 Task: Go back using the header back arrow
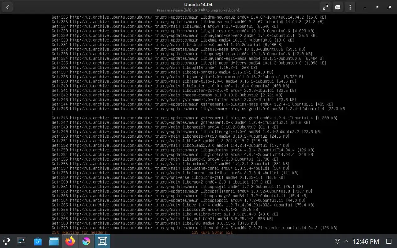(x=7, y=7)
